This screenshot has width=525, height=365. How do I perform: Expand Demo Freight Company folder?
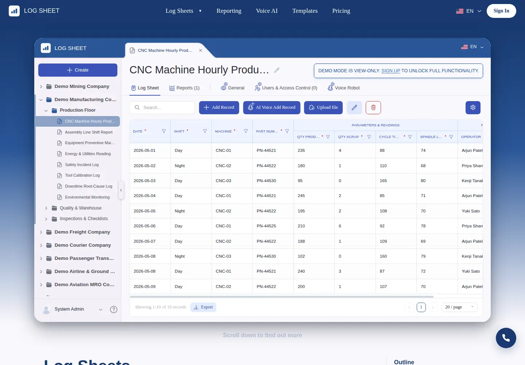[x=41, y=232]
